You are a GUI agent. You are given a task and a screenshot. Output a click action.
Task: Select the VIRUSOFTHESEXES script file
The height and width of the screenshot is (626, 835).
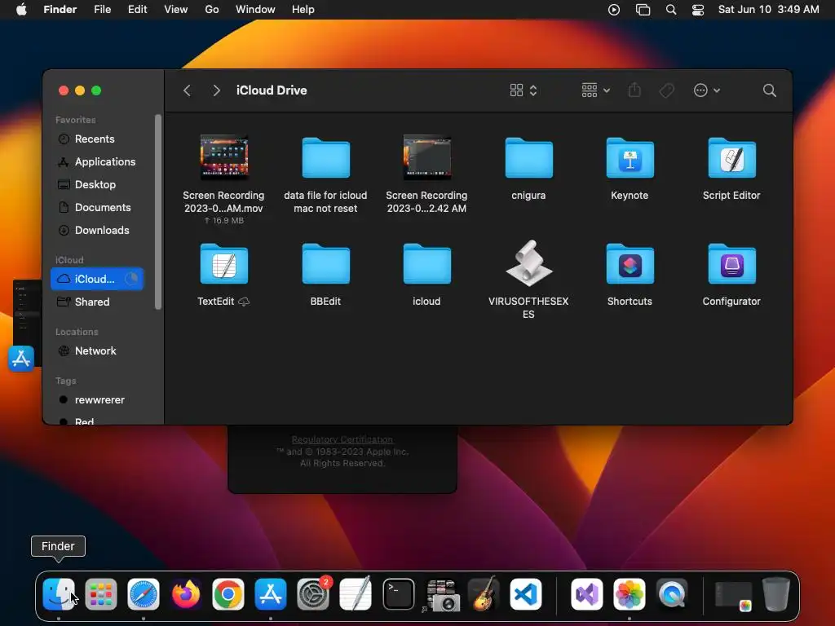tap(528, 263)
